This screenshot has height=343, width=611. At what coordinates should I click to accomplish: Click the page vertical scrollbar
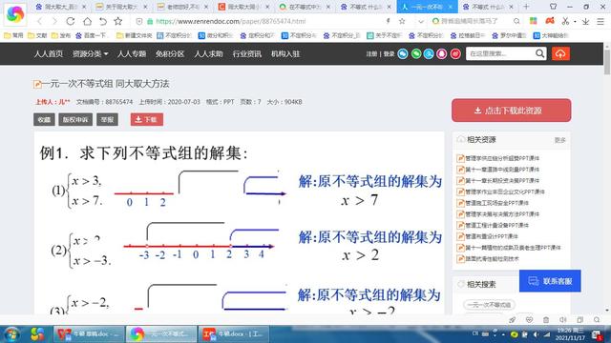coord(607,179)
